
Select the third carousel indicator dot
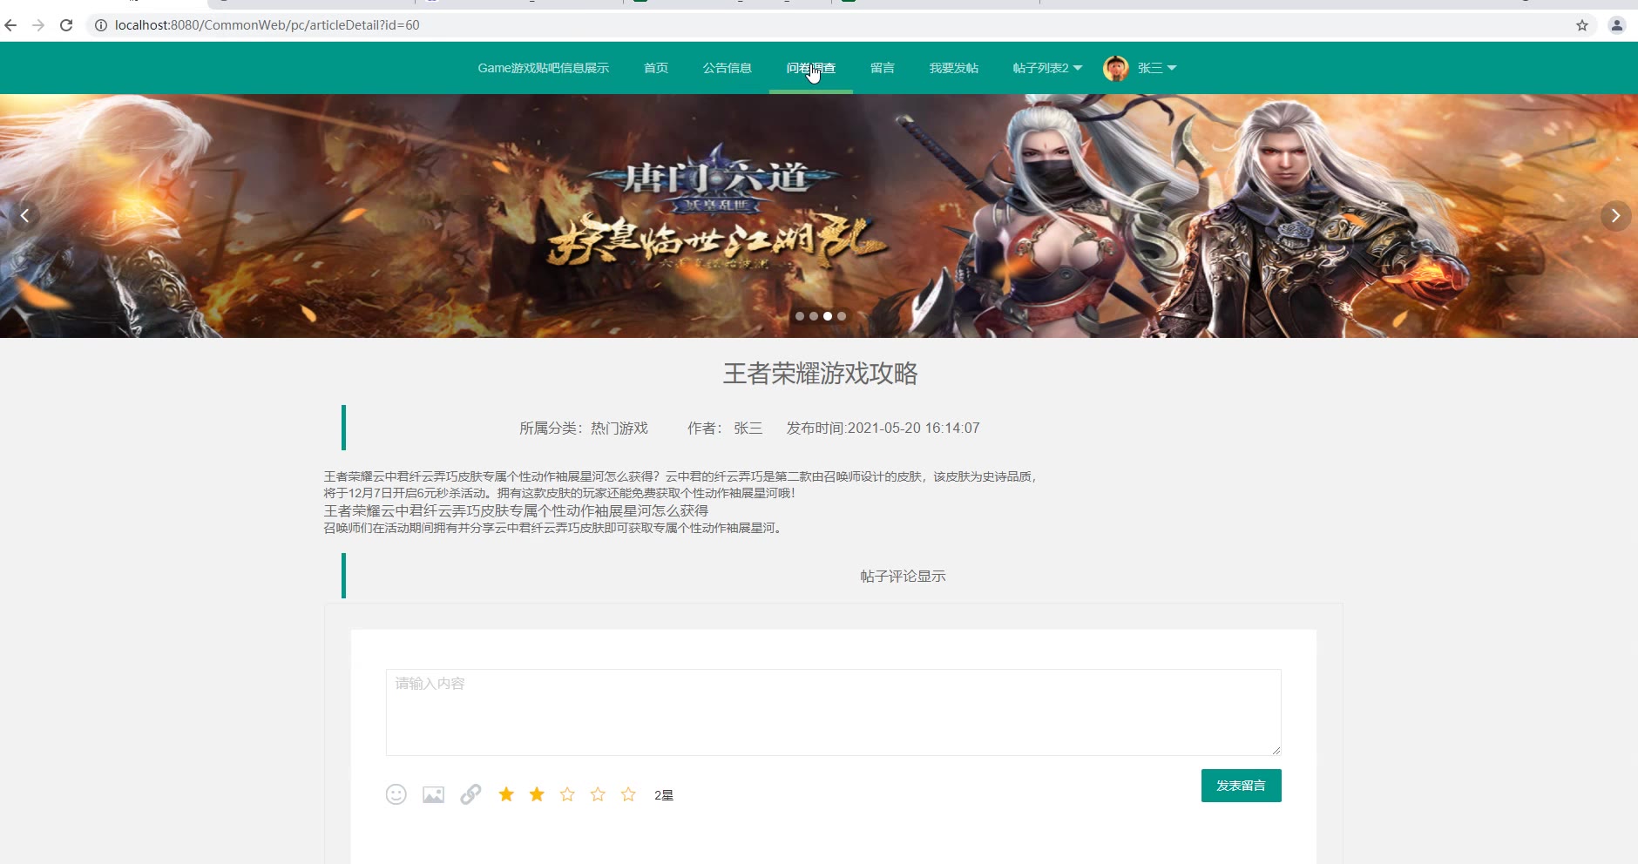pos(828,316)
